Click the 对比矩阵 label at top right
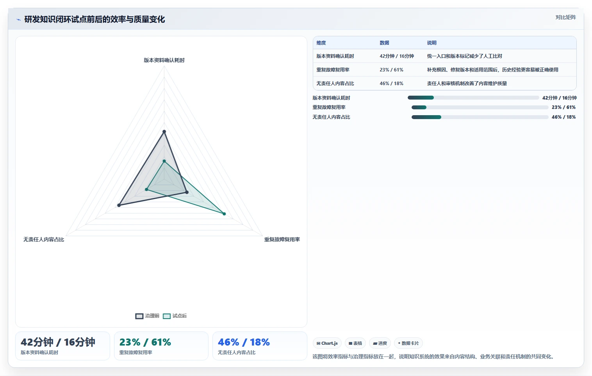The width and height of the screenshot is (592, 376). tap(565, 17)
